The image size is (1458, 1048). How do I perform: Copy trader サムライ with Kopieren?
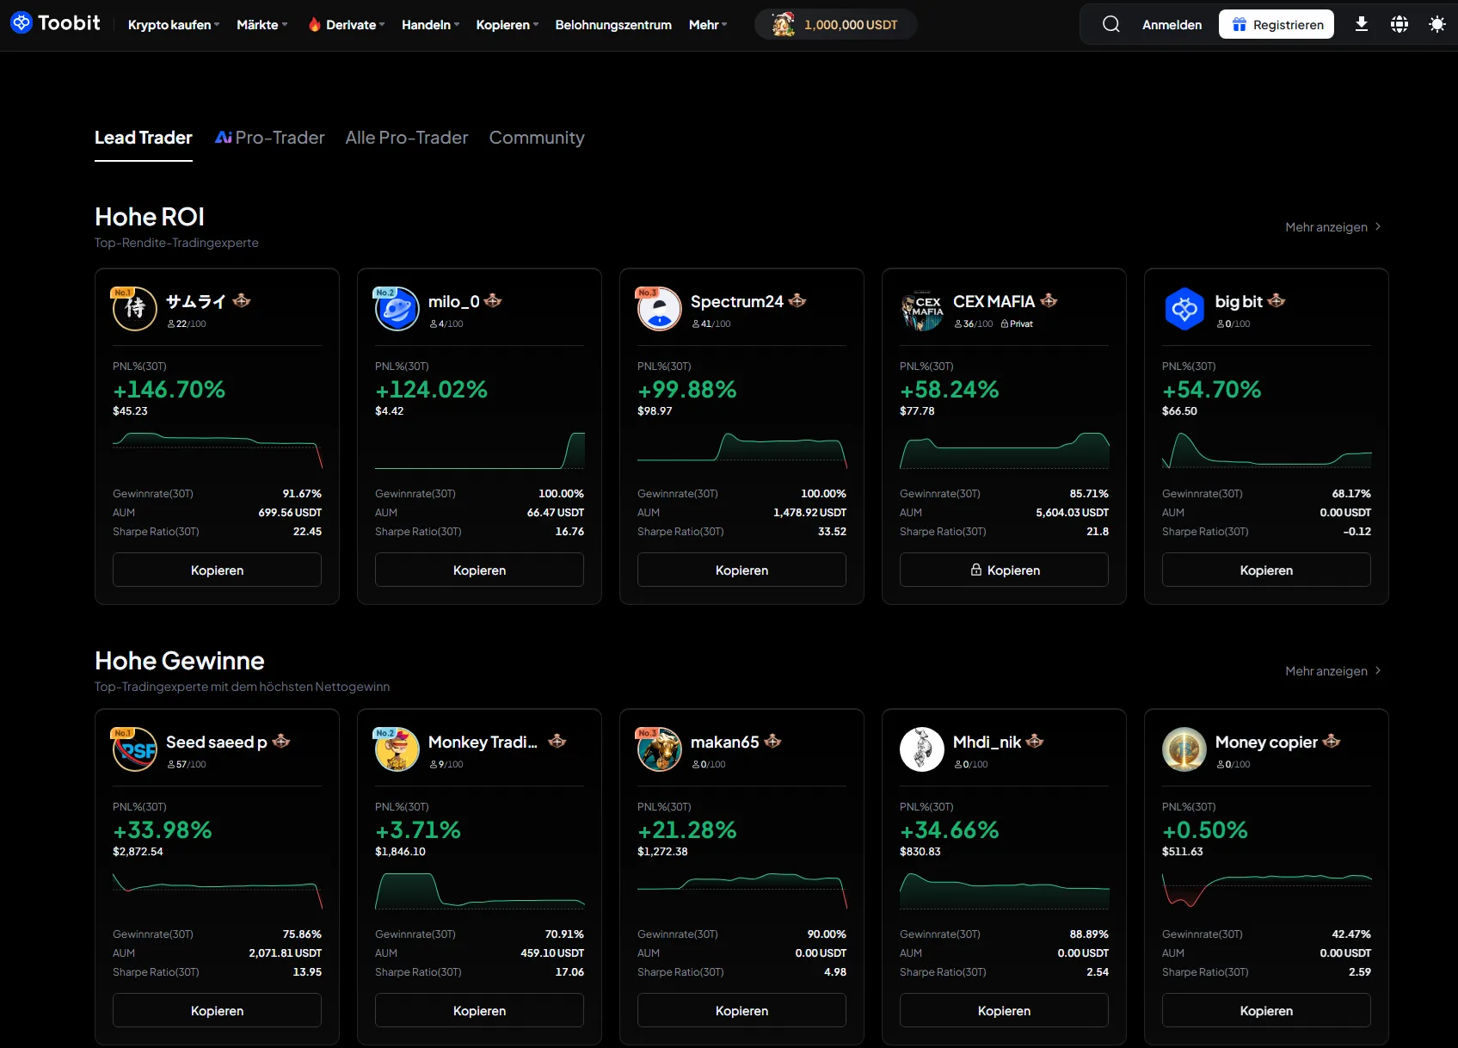(217, 570)
